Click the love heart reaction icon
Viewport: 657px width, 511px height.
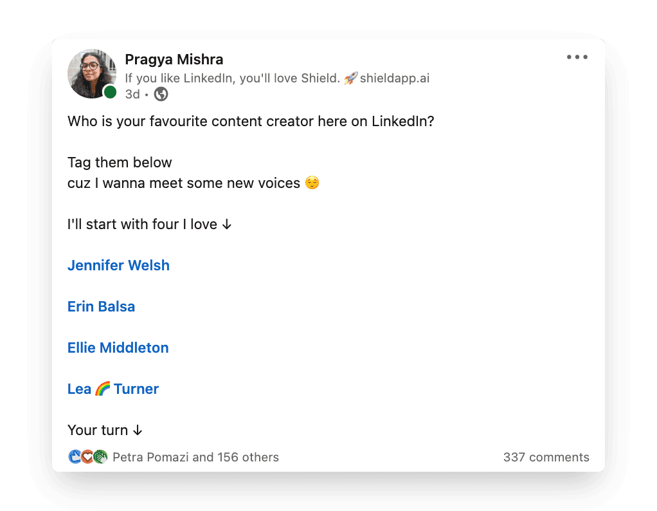[x=87, y=456]
